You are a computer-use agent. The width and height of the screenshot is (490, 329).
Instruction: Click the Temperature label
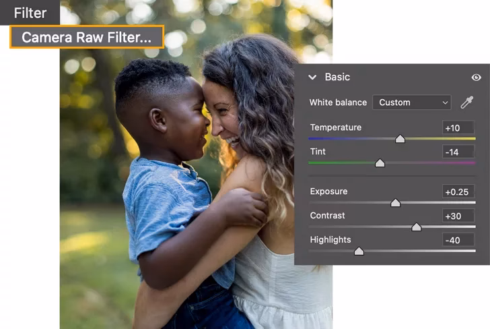336,127
